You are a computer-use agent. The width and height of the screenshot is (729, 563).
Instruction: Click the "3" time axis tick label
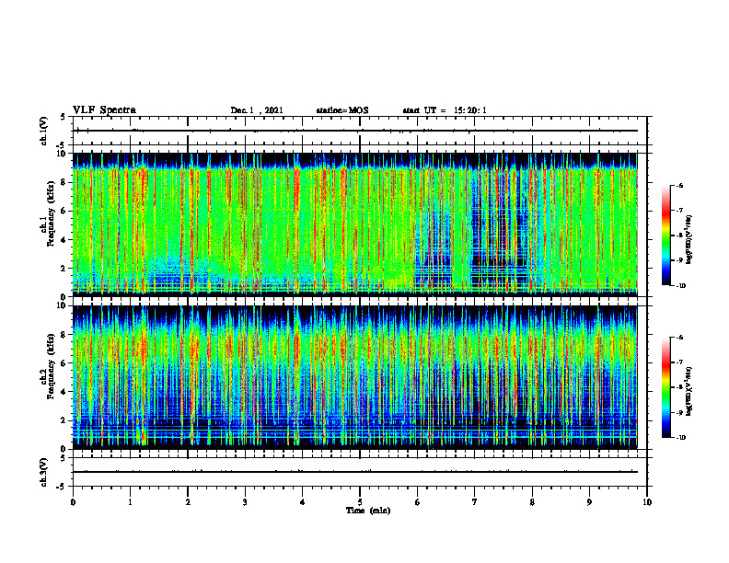click(245, 502)
